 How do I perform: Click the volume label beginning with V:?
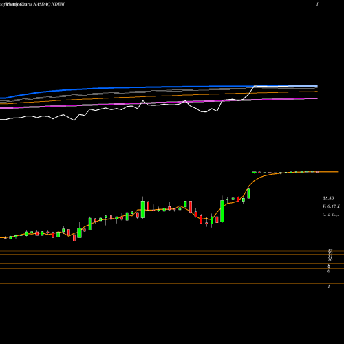[x=331, y=206]
